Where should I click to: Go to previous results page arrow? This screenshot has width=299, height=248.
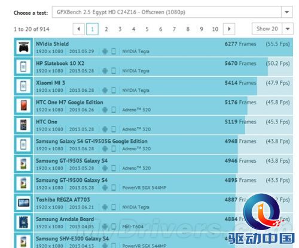79,29
